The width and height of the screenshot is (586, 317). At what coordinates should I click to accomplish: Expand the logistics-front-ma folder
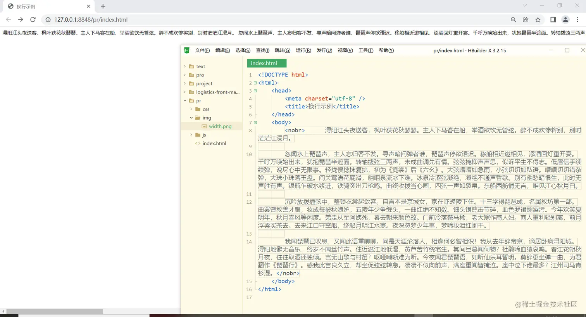(x=185, y=92)
